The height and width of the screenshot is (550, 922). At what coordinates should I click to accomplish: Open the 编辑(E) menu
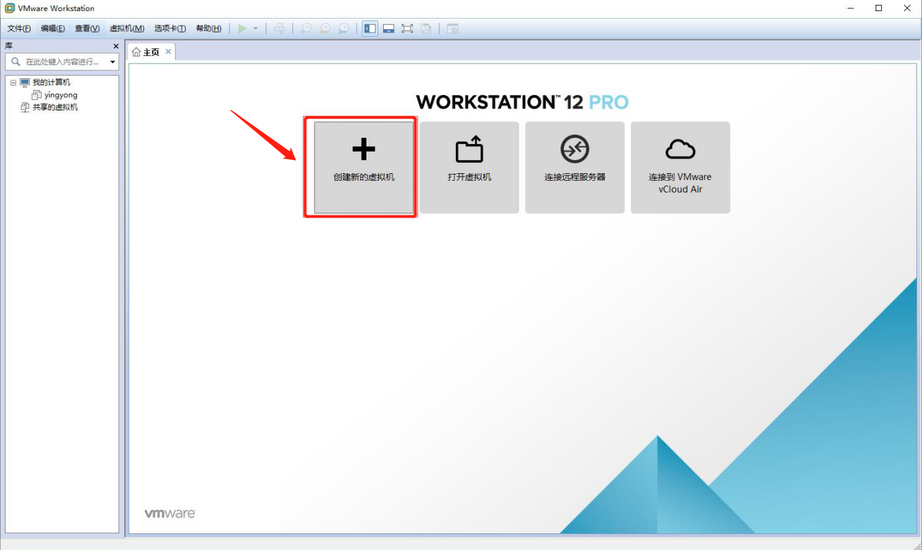click(53, 28)
